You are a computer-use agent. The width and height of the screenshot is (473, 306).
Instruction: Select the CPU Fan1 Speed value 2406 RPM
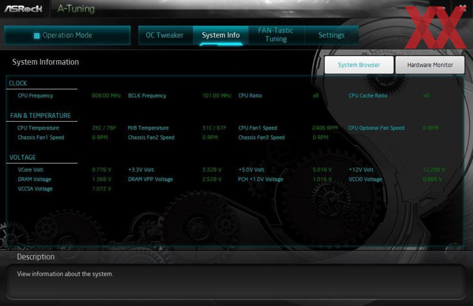click(325, 128)
